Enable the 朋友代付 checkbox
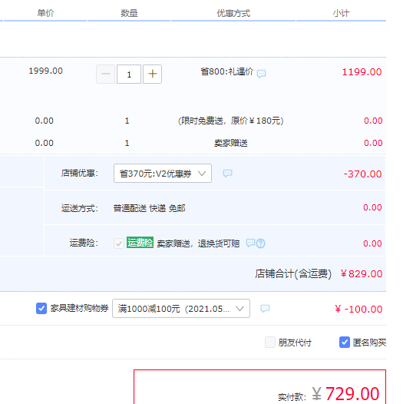The height and width of the screenshot is (404, 403). (x=270, y=343)
